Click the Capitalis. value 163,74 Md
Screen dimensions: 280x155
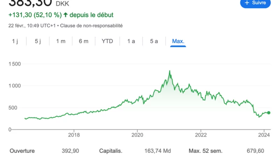click(159, 151)
